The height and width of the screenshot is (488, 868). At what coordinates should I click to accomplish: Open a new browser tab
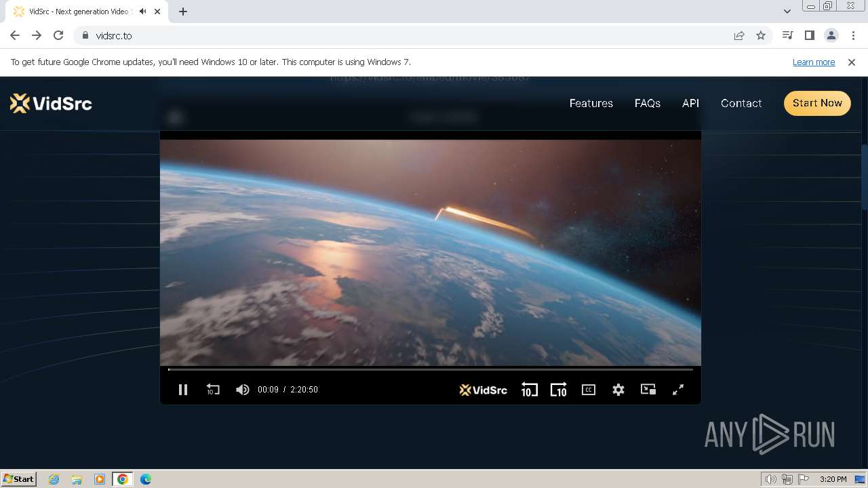point(183,12)
